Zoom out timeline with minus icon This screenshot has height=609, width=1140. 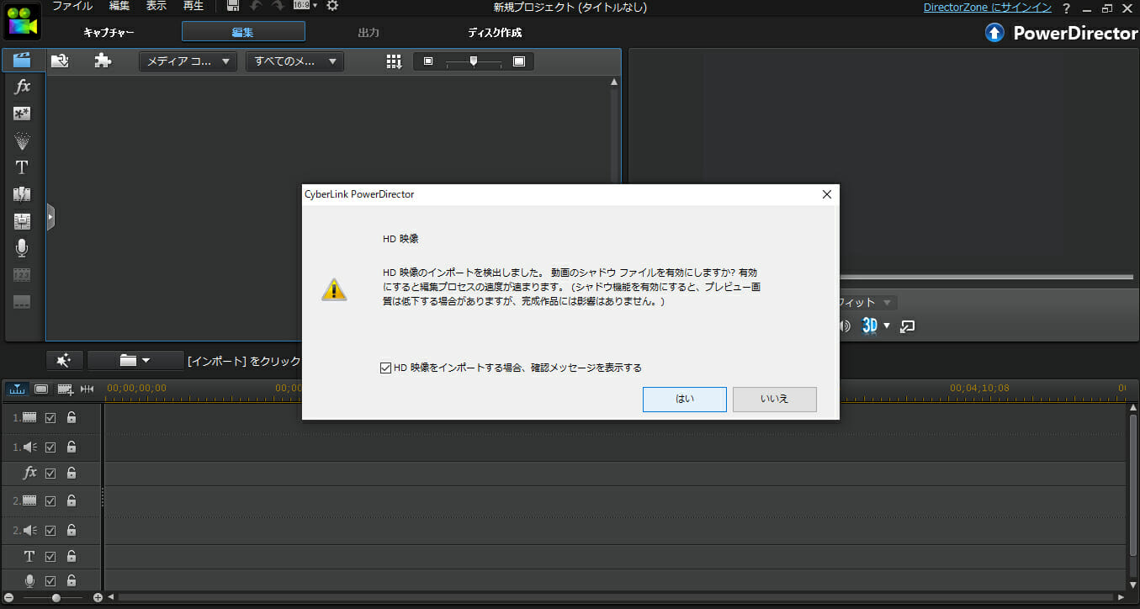point(8,597)
